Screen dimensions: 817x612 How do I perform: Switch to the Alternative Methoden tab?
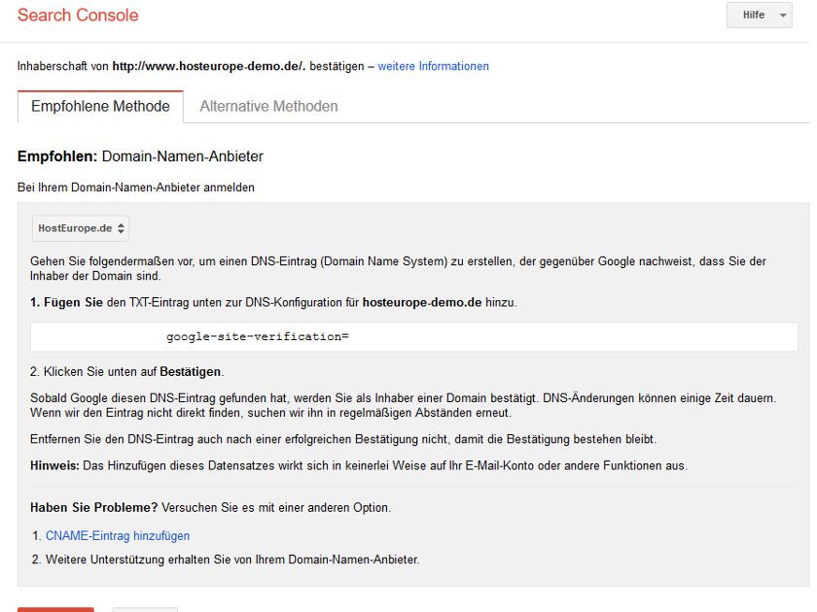point(268,107)
